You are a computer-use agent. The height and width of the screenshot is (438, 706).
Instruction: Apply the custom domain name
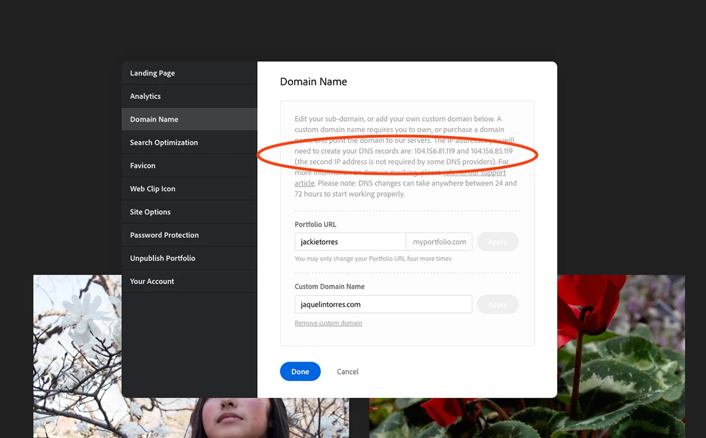click(x=497, y=304)
